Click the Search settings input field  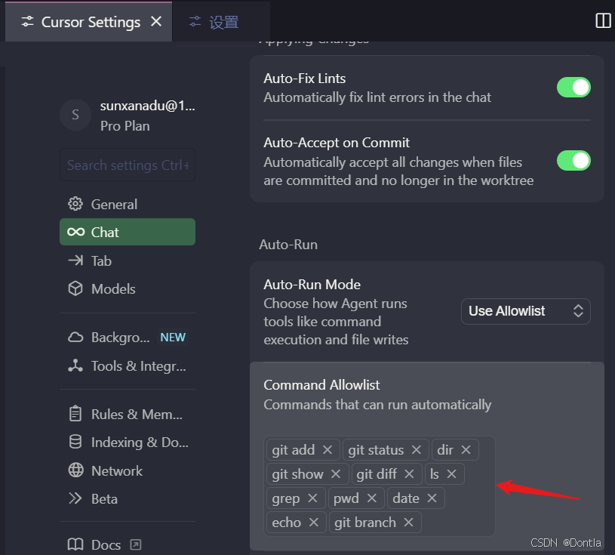point(128,165)
